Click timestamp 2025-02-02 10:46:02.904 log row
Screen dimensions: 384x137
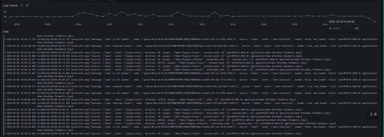tap(22, 93)
